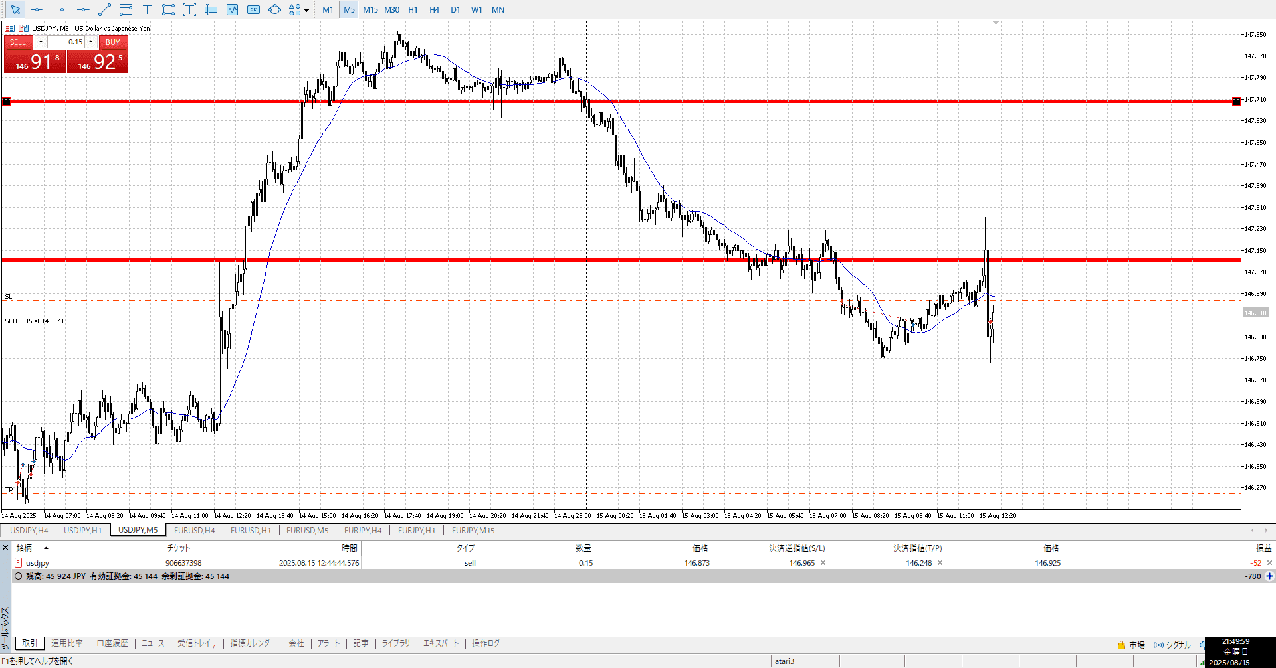This screenshot has height=668, width=1276.
Task: Collapse the balance summary row
Action: coord(18,576)
